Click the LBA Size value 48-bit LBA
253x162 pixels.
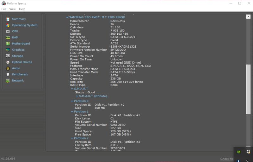118,53
